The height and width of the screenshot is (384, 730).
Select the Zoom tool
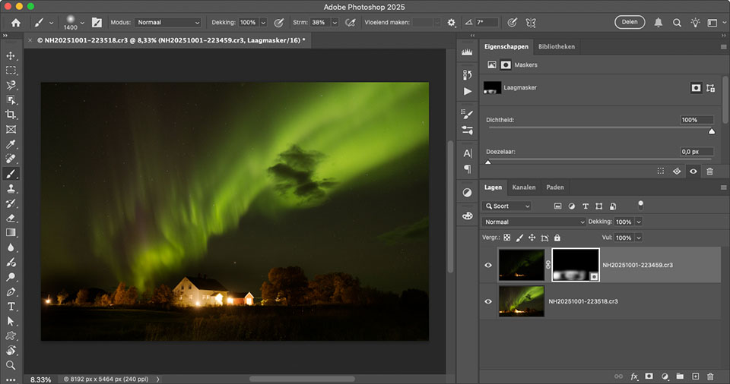(11, 365)
